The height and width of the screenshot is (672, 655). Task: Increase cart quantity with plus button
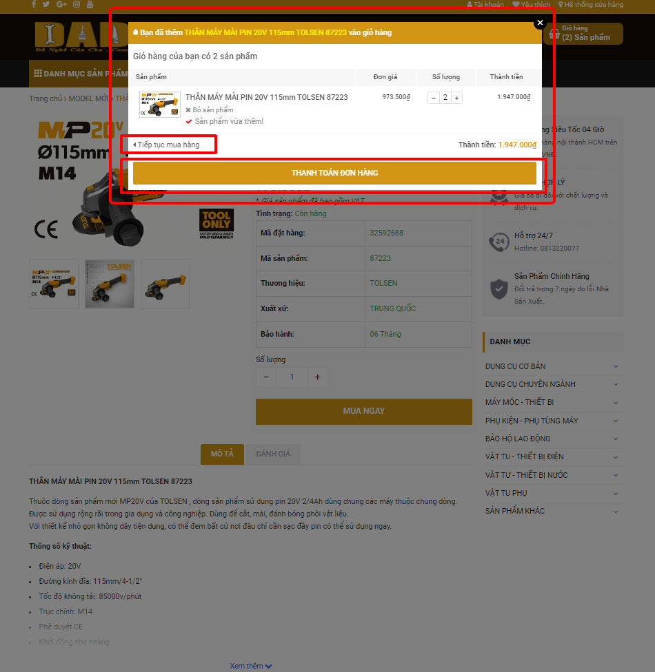click(456, 98)
